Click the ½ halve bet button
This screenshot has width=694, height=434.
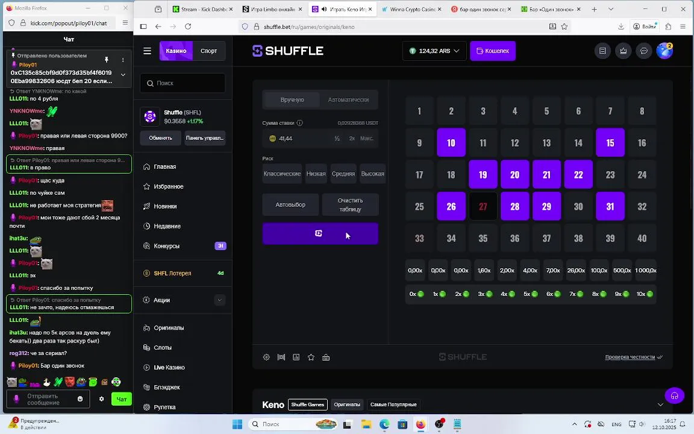coord(337,139)
